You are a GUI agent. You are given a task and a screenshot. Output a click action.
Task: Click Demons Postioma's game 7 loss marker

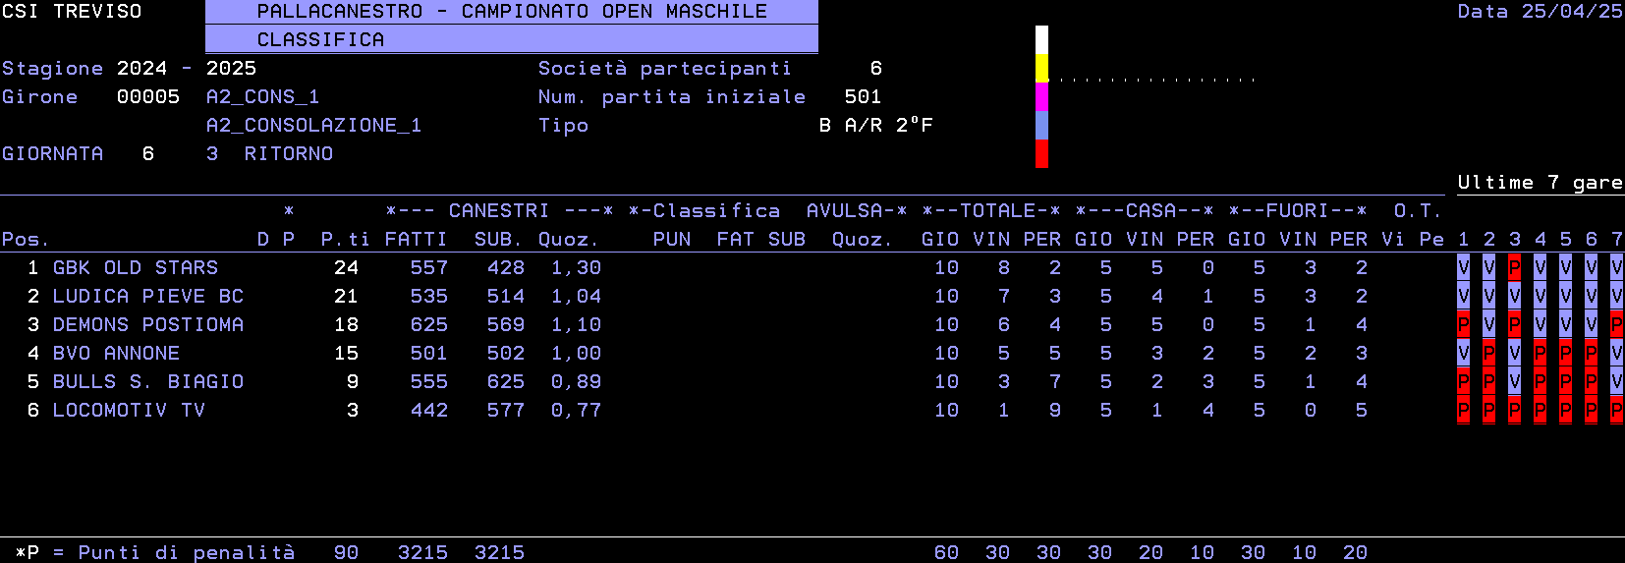[1616, 325]
